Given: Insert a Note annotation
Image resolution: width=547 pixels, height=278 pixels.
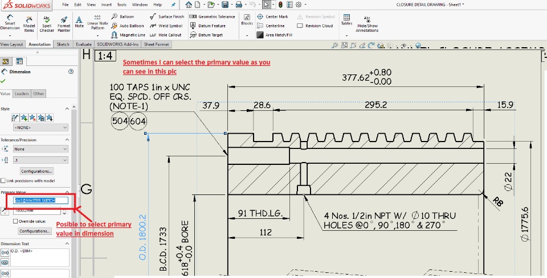Looking at the screenshot, I should (x=79, y=22).
